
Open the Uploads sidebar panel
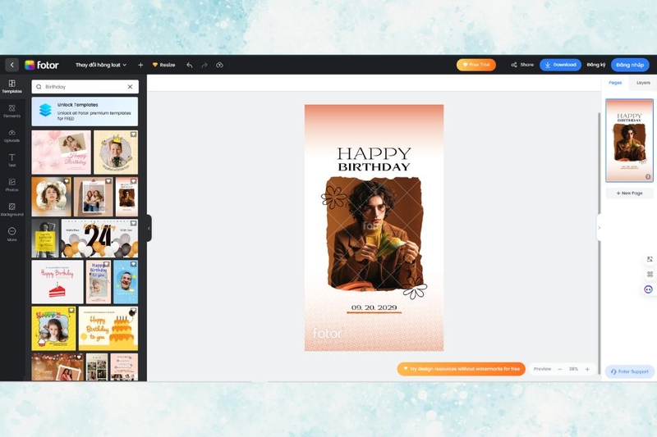11,136
